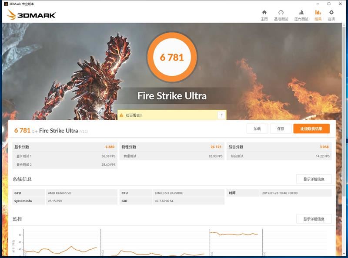Click the 监控 section heading
Viewport: 348px width, 258px height.
pos(17,219)
